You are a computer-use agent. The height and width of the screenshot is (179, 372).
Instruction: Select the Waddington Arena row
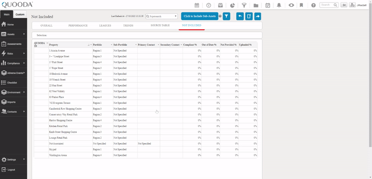tap(146, 155)
